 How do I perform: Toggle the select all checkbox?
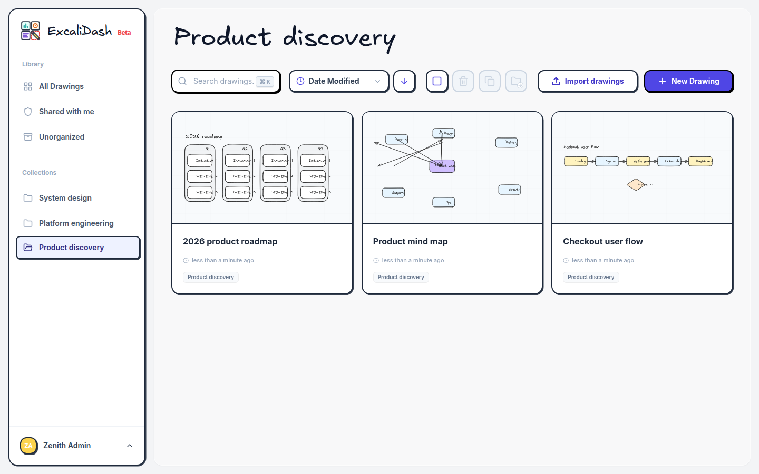(437, 81)
